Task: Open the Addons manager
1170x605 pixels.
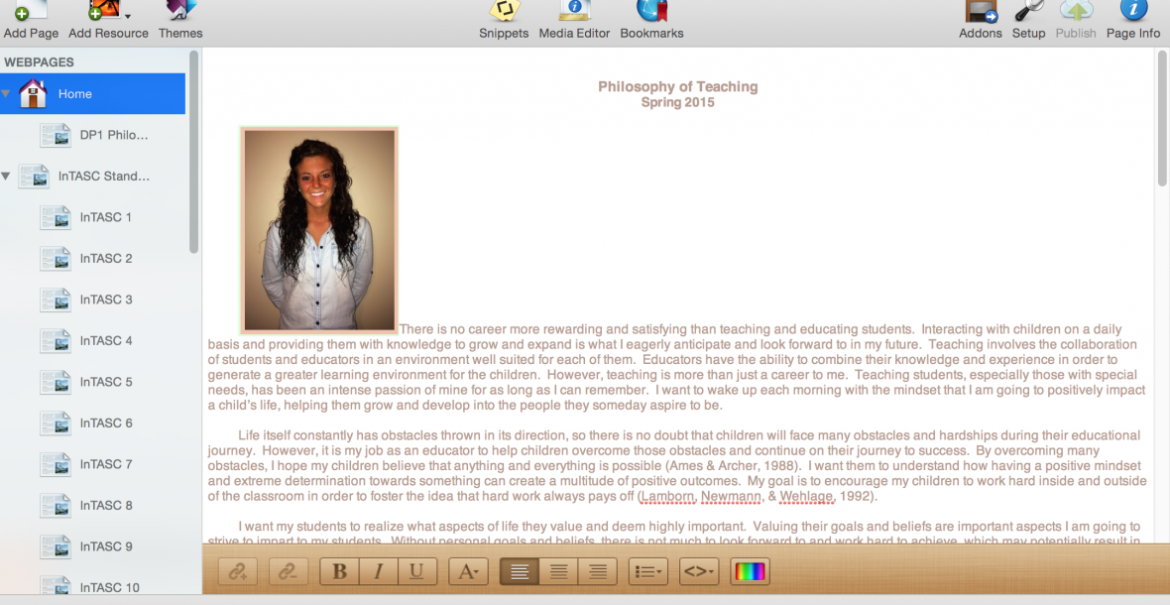Action: click(x=981, y=12)
